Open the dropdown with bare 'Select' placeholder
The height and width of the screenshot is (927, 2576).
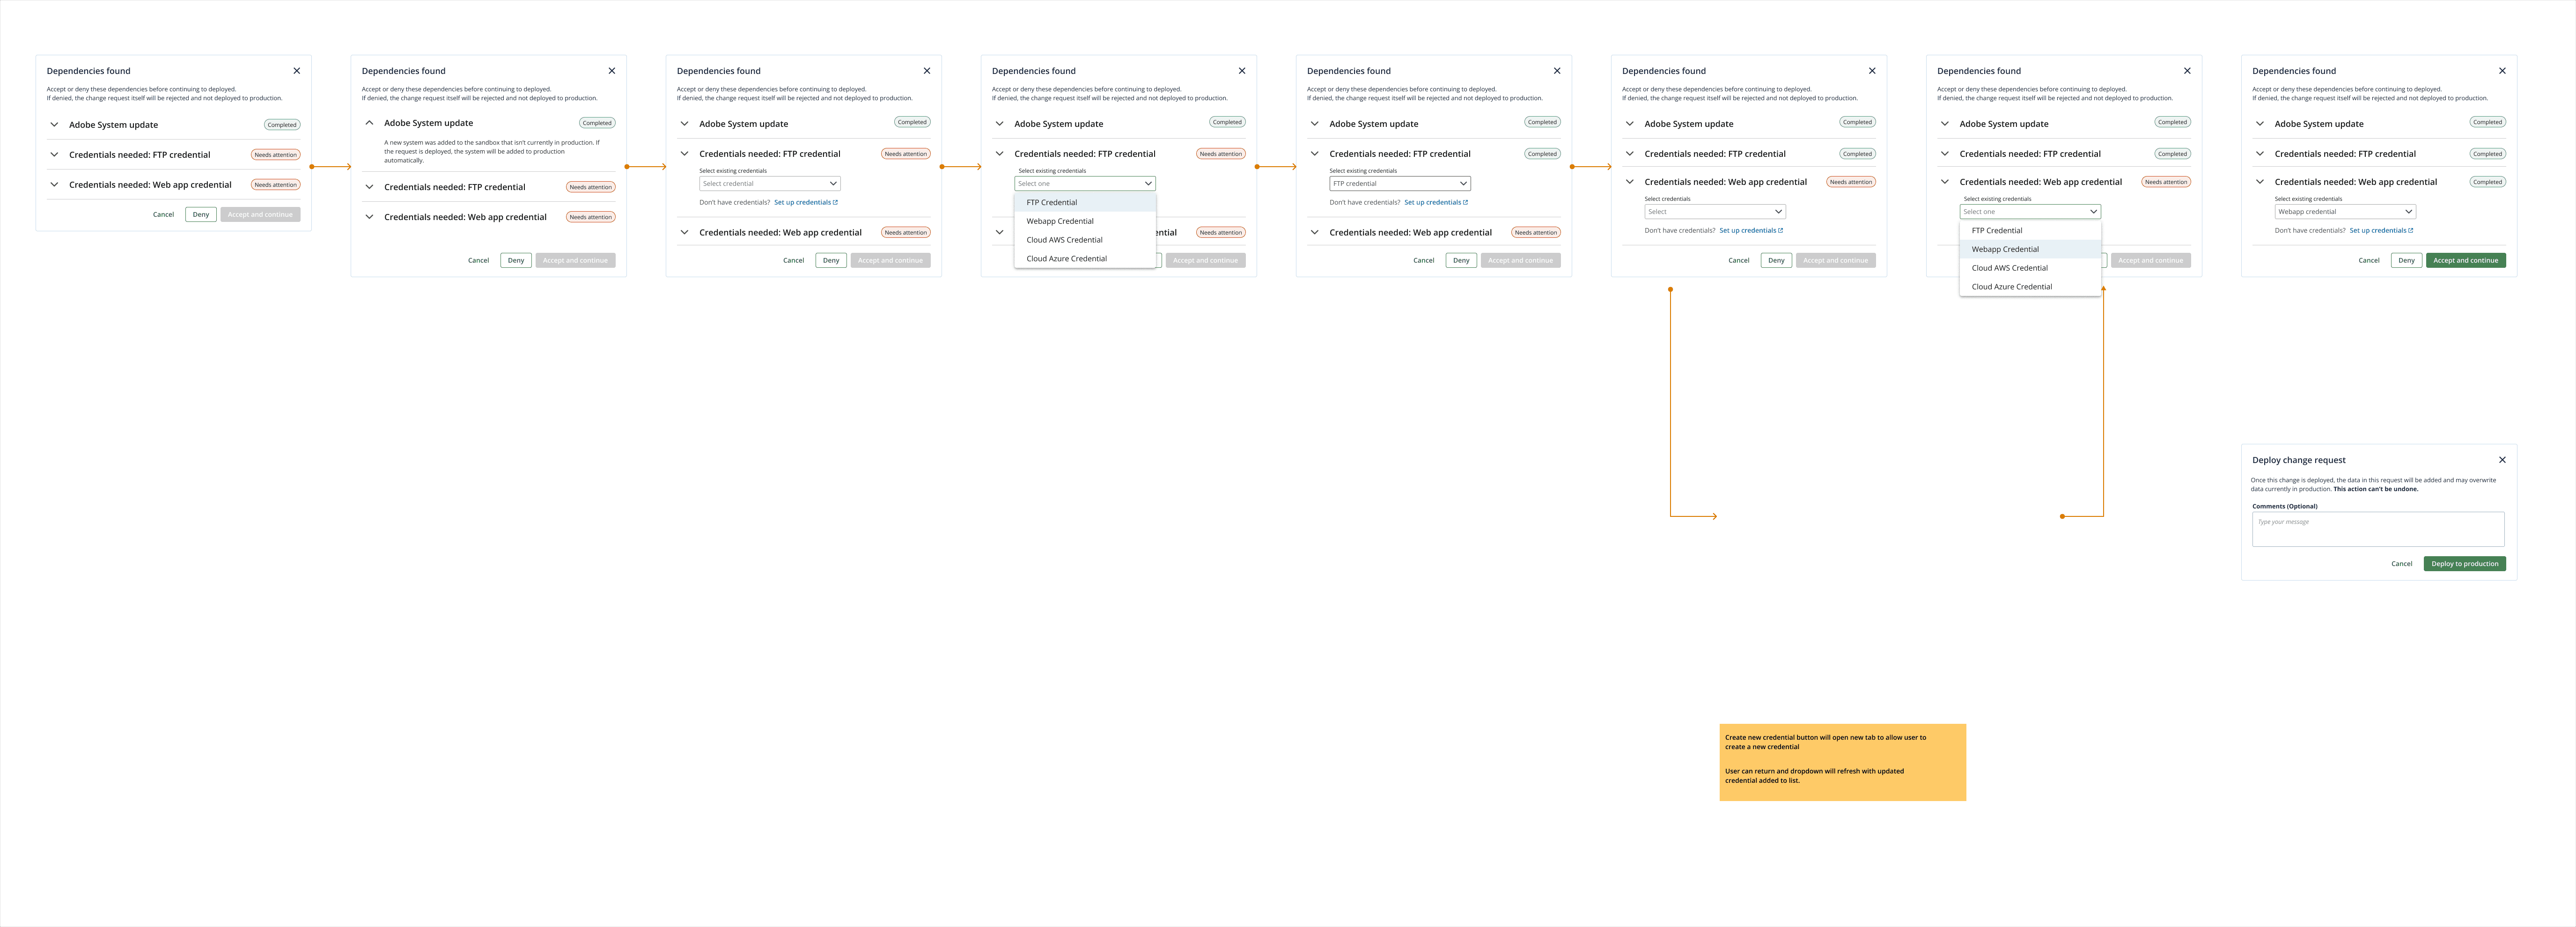[x=1714, y=212]
